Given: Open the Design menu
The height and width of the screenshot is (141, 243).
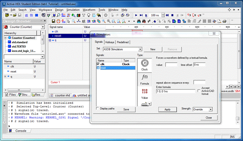Looking at the screenshot, I should tap(59, 10).
